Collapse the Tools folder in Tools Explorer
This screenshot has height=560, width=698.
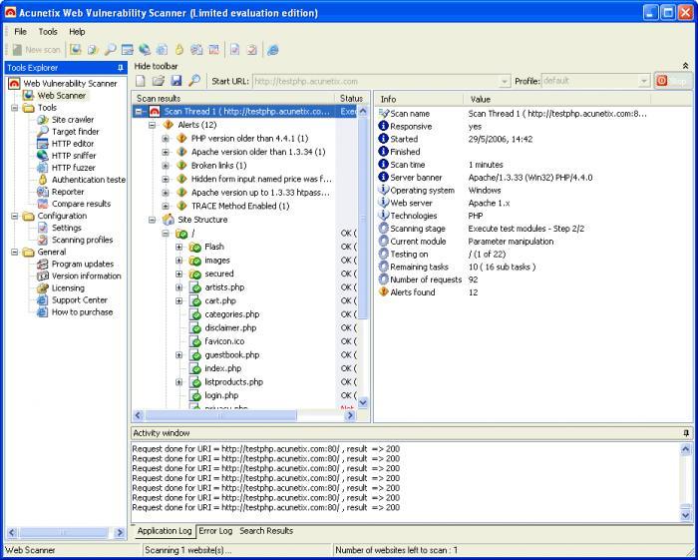(x=15, y=108)
